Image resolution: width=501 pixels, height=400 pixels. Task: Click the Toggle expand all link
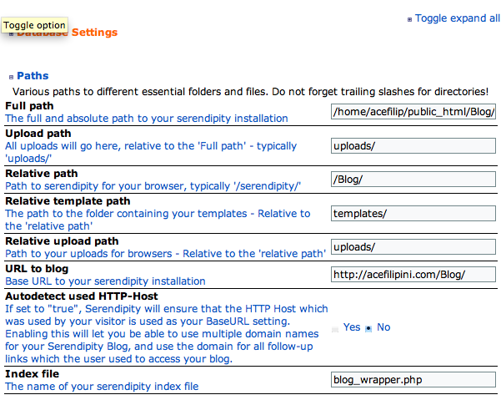coord(458,18)
